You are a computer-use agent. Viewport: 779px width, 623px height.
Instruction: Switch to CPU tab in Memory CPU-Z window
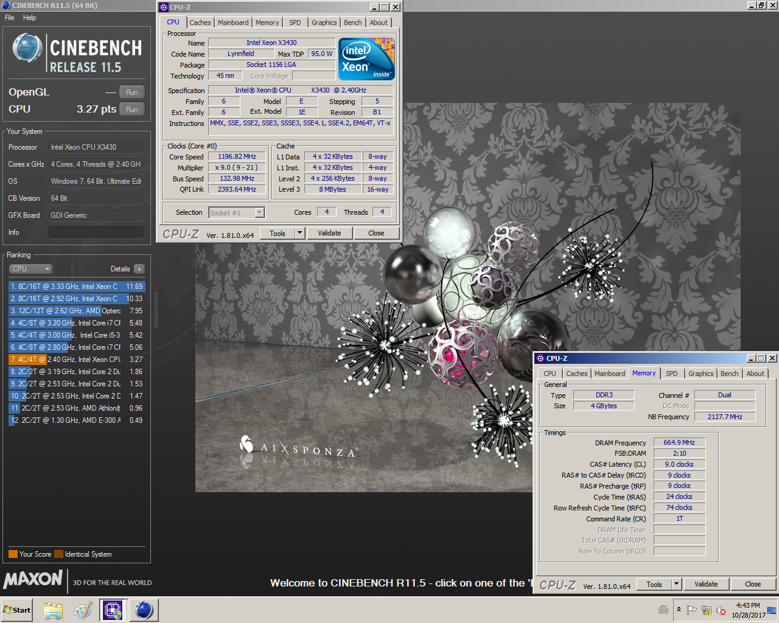click(550, 374)
